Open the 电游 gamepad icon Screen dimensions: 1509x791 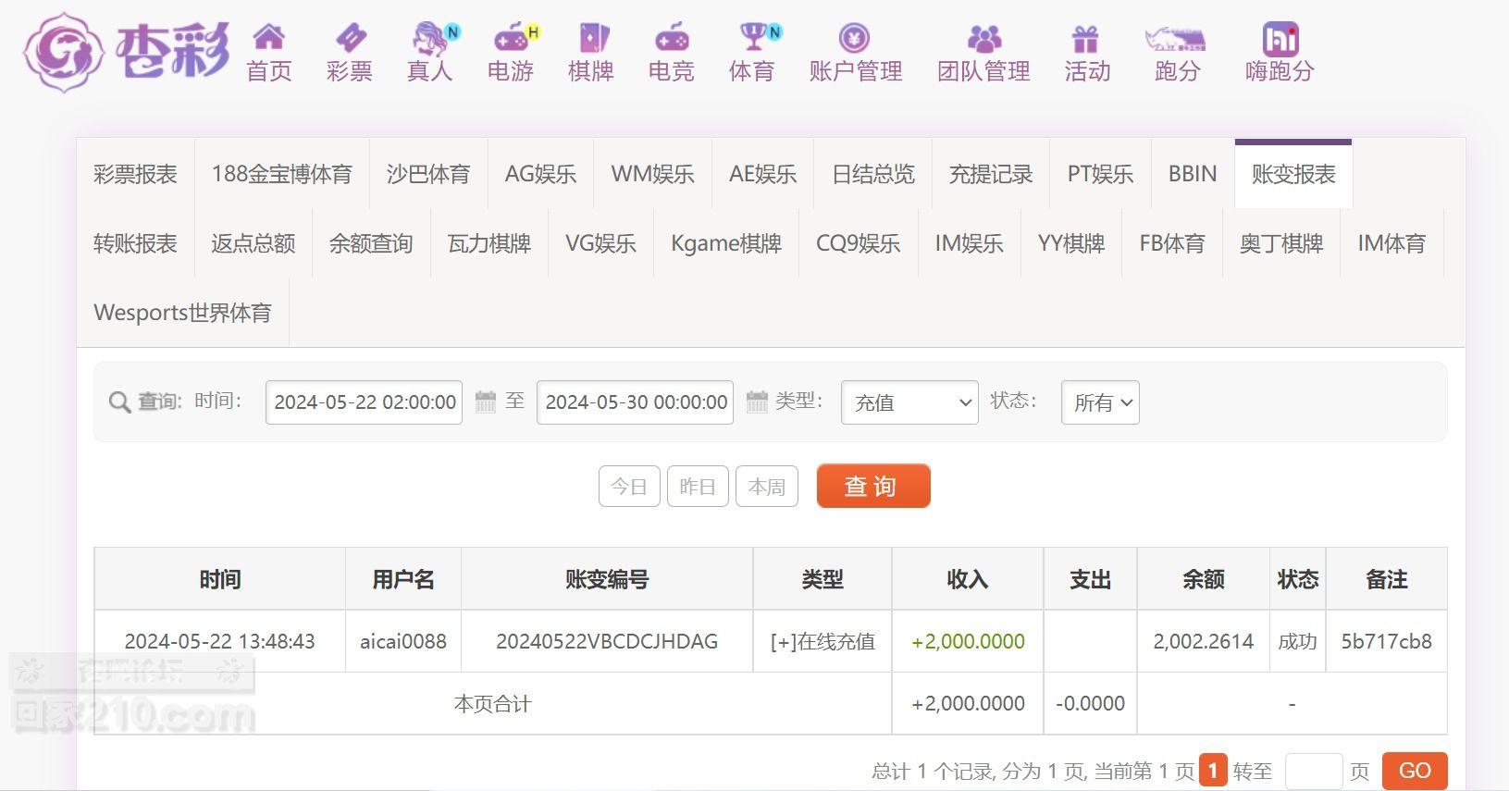pos(511,38)
